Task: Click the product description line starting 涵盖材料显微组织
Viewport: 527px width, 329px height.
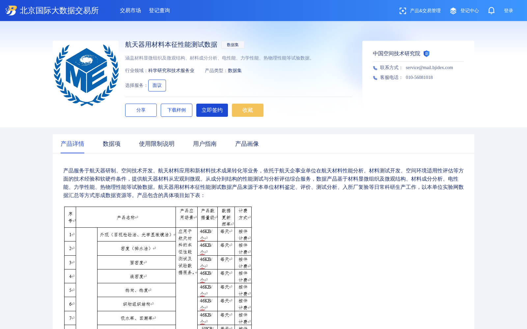Action: (220, 58)
